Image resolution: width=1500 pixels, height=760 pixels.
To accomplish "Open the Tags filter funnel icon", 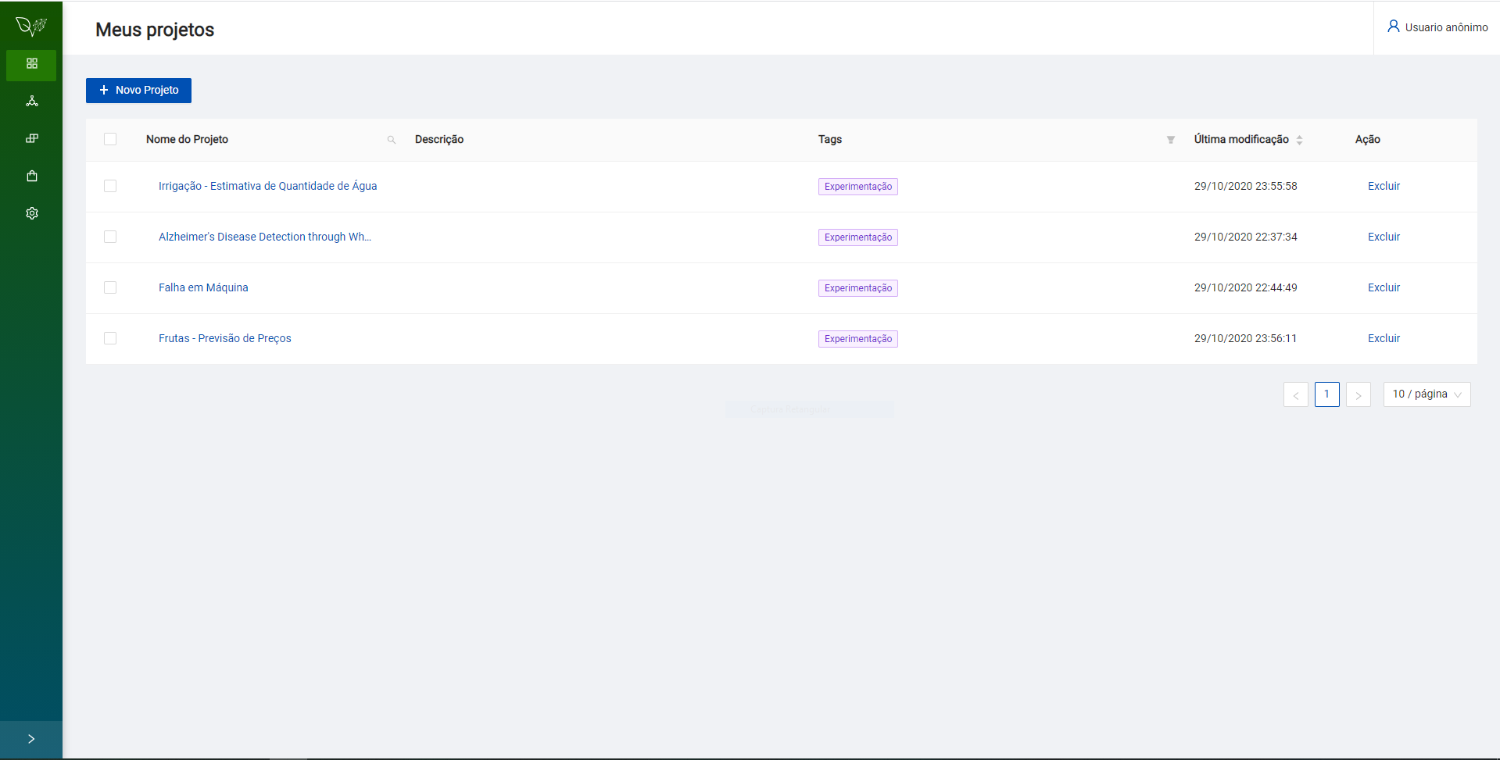I will tap(1171, 140).
